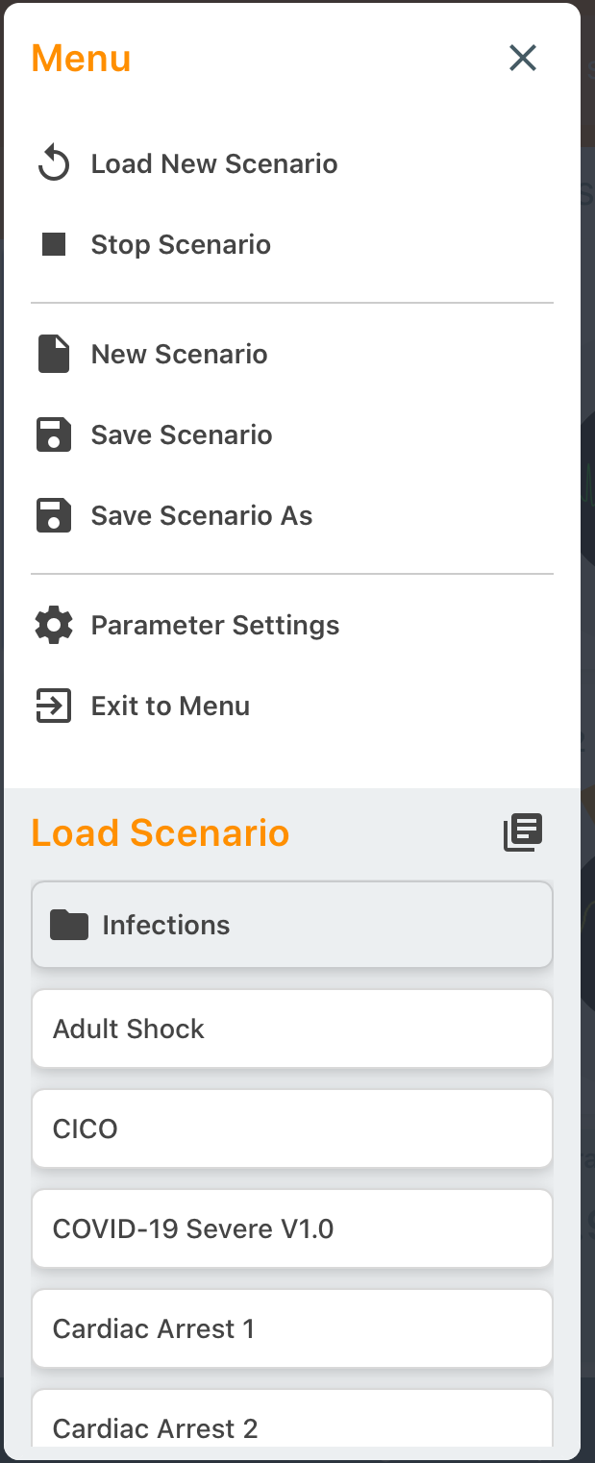Click the Exit to Menu door icon

[55, 706]
